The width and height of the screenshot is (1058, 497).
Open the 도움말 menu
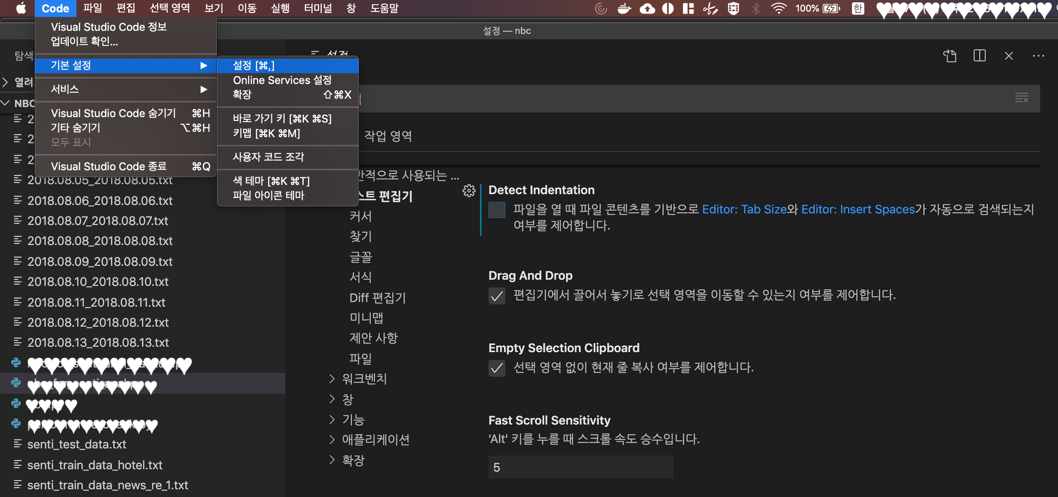384,8
